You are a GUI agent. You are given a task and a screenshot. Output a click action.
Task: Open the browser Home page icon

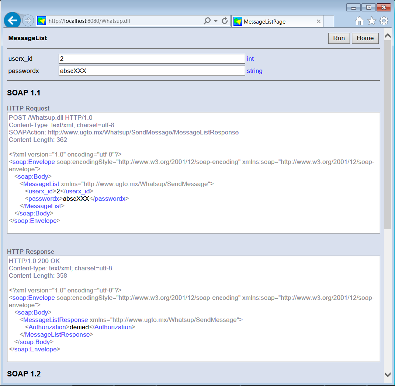pos(360,21)
